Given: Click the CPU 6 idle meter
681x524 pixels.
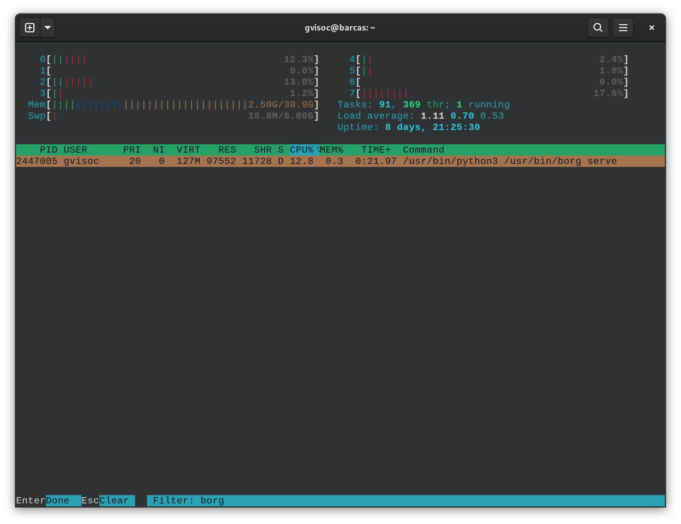Looking at the screenshot, I should (x=489, y=82).
